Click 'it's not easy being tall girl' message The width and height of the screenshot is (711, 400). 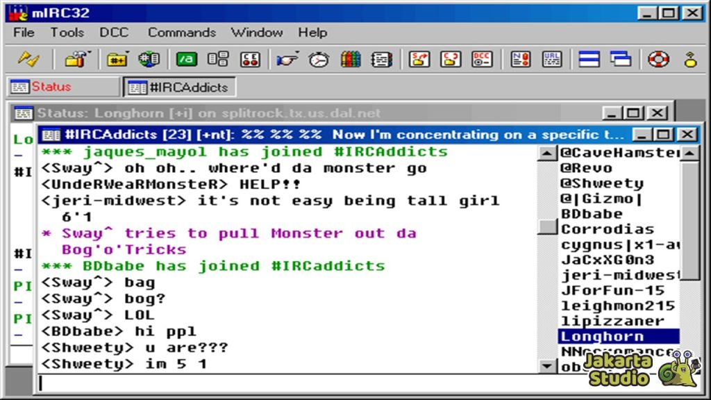tap(271, 208)
